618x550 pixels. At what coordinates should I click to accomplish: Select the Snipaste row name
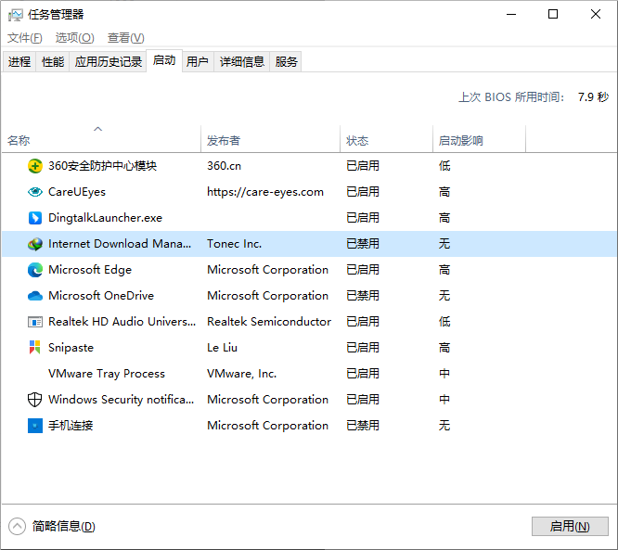point(71,348)
